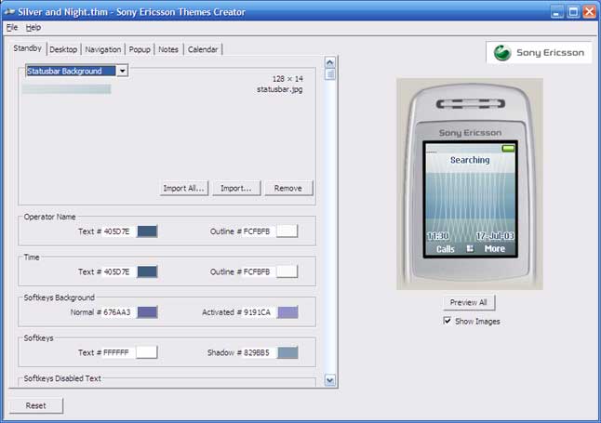Screen dimensions: 601x423
Task: Click the phone preview screen
Action: coord(471,199)
